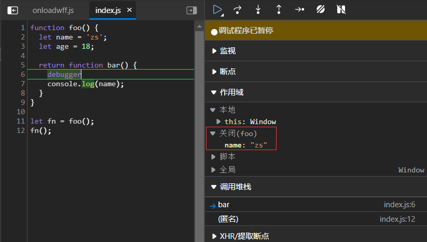Switch to the onloadwff.js tab
Screen dimensions: 427x242
pos(53,10)
